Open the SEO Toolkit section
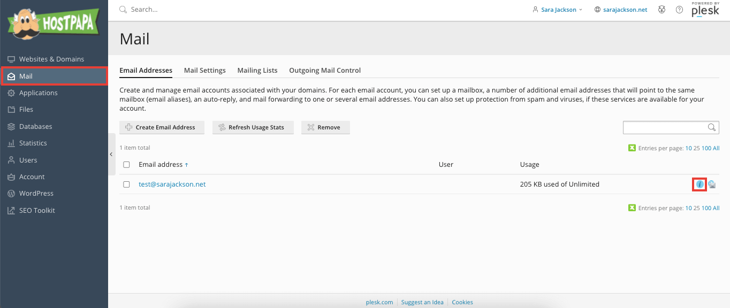Image resolution: width=730 pixels, height=308 pixels. (35, 210)
